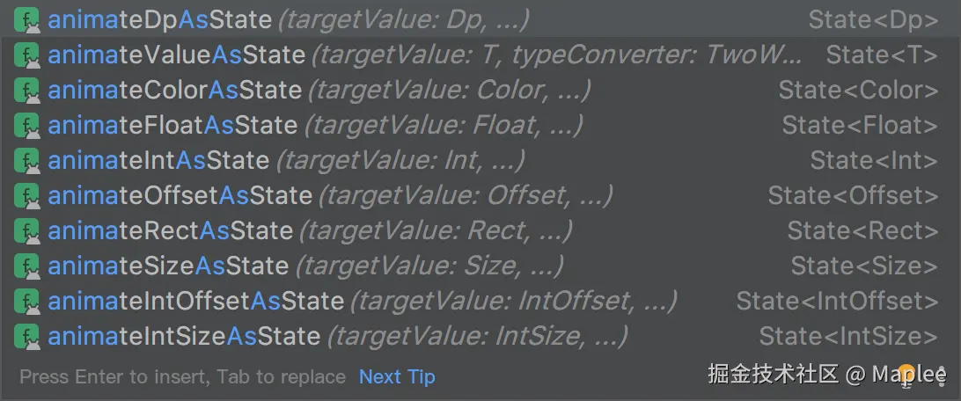Viewport: 961px width, 401px height.
Task: Open the completion popup options menu icon
Action: tap(942, 375)
